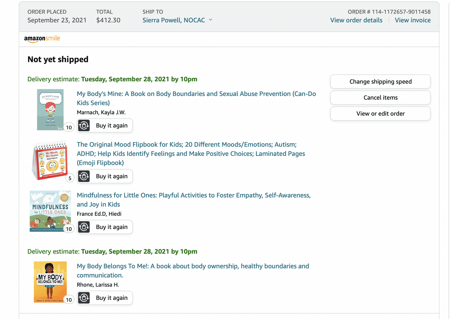This screenshot has width=450, height=319.
Task: Click author name Rhone, Larissa H.
Action: coord(98,285)
